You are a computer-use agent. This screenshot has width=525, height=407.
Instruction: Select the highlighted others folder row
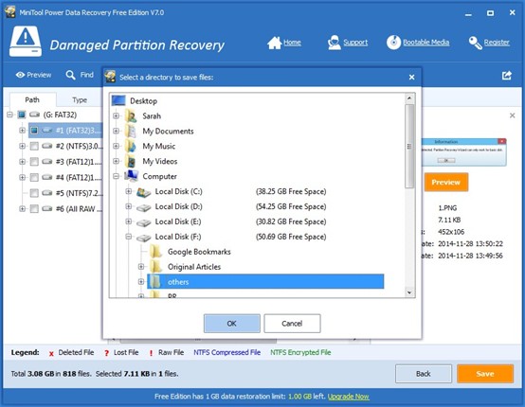[265, 282]
